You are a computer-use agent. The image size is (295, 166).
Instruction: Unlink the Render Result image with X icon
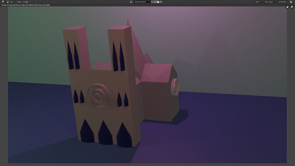click(x=161, y=2)
